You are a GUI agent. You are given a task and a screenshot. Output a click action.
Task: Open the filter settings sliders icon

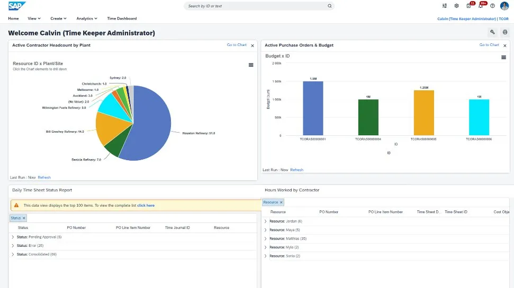444,6
